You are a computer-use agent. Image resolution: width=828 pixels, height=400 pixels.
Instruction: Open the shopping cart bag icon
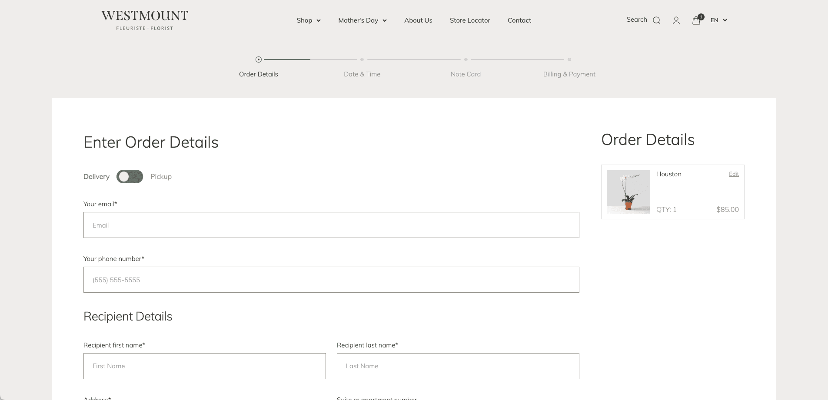pos(696,20)
